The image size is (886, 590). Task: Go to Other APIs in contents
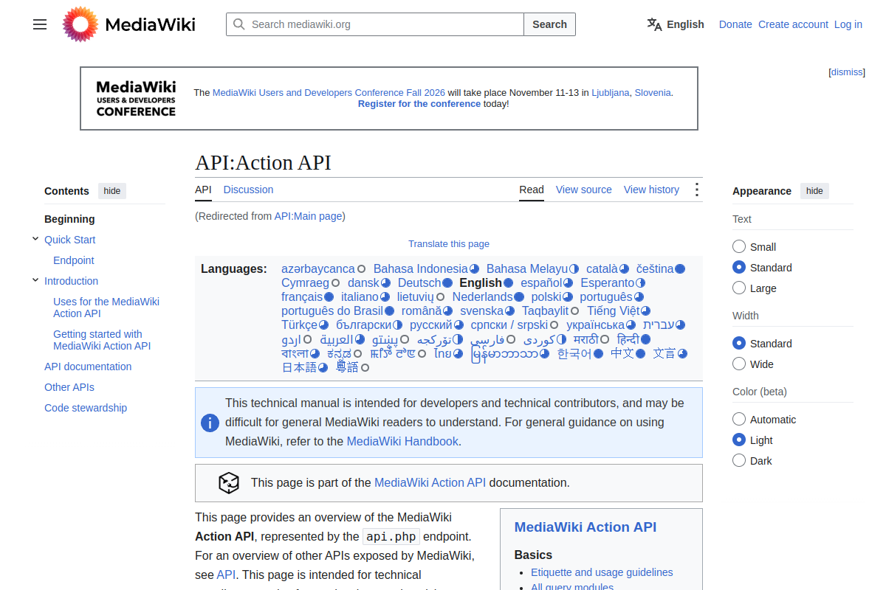[x=69, y=387]
